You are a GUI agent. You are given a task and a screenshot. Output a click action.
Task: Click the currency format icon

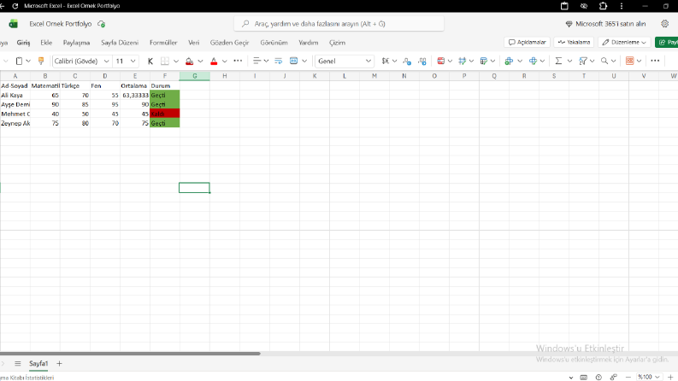point(386,61)
